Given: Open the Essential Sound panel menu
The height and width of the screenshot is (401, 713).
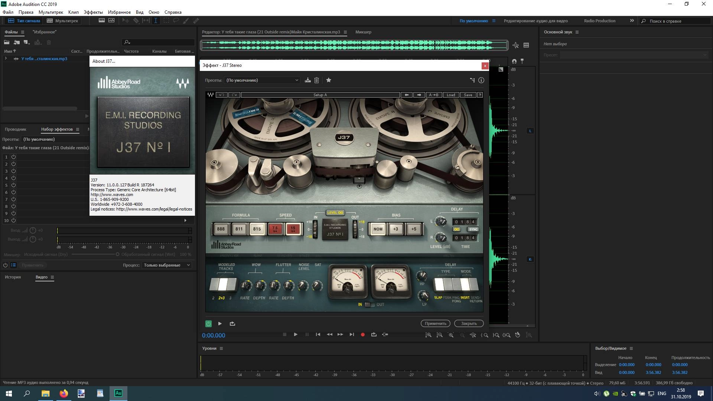Looking at the screenshot, I should [577, 32].
